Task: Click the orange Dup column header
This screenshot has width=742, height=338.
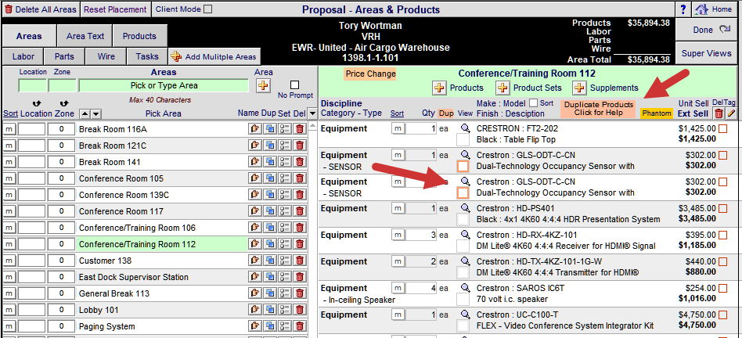Action: coord(446,113)
